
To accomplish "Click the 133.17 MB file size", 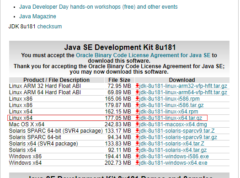I will pos(118,131).
